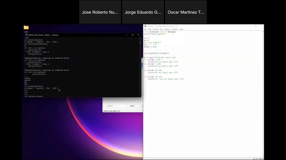This screenshot has height=160, width=286.
Task: Open the Format menu in IDLE
Action: coord(155,29)
